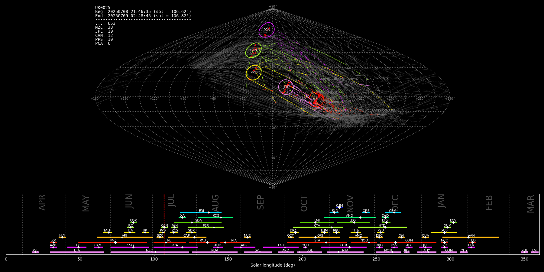Click the LYR shower label
544x272 pixels.
53,241
